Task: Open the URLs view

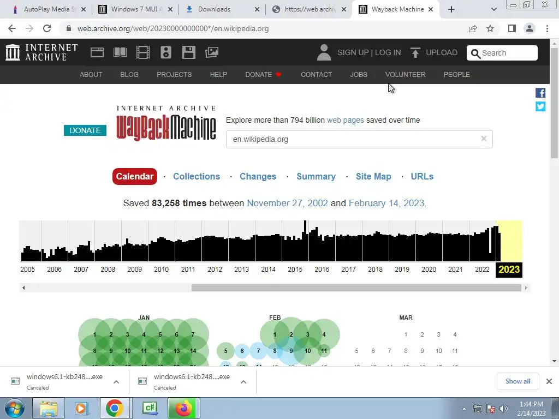Action: click(422, 176)
